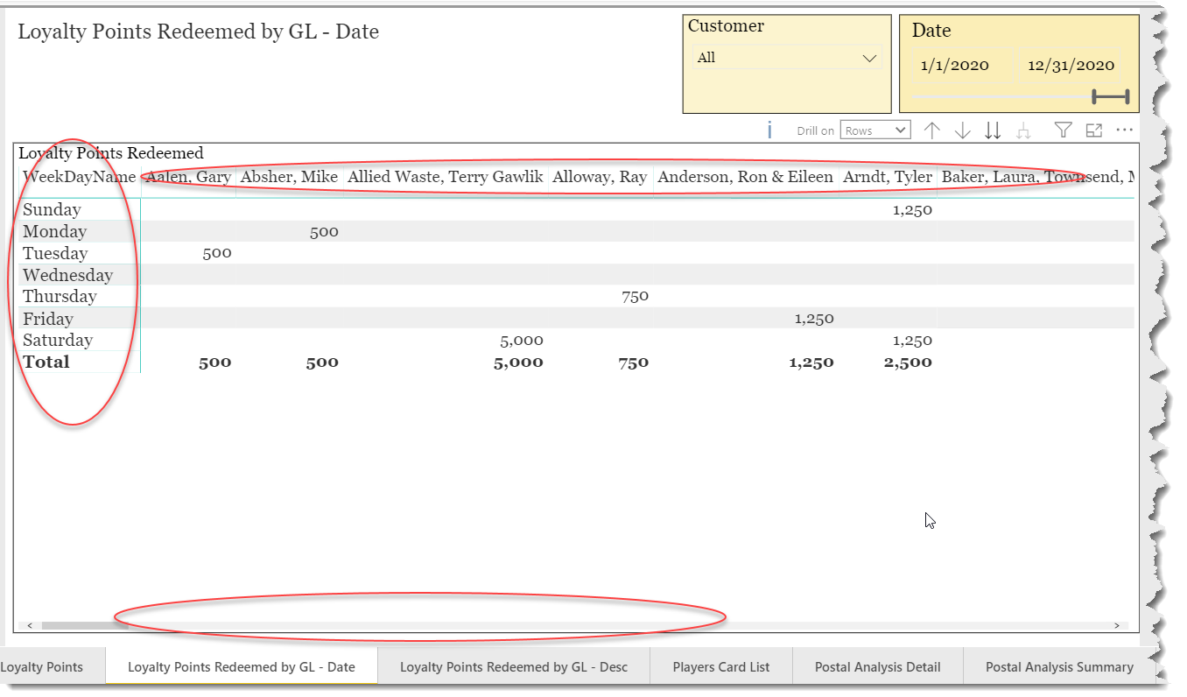The image size is (1187, 697).
Task: Click the Loyalty Points Redeemed matrix title
Action: pos(111,153)
